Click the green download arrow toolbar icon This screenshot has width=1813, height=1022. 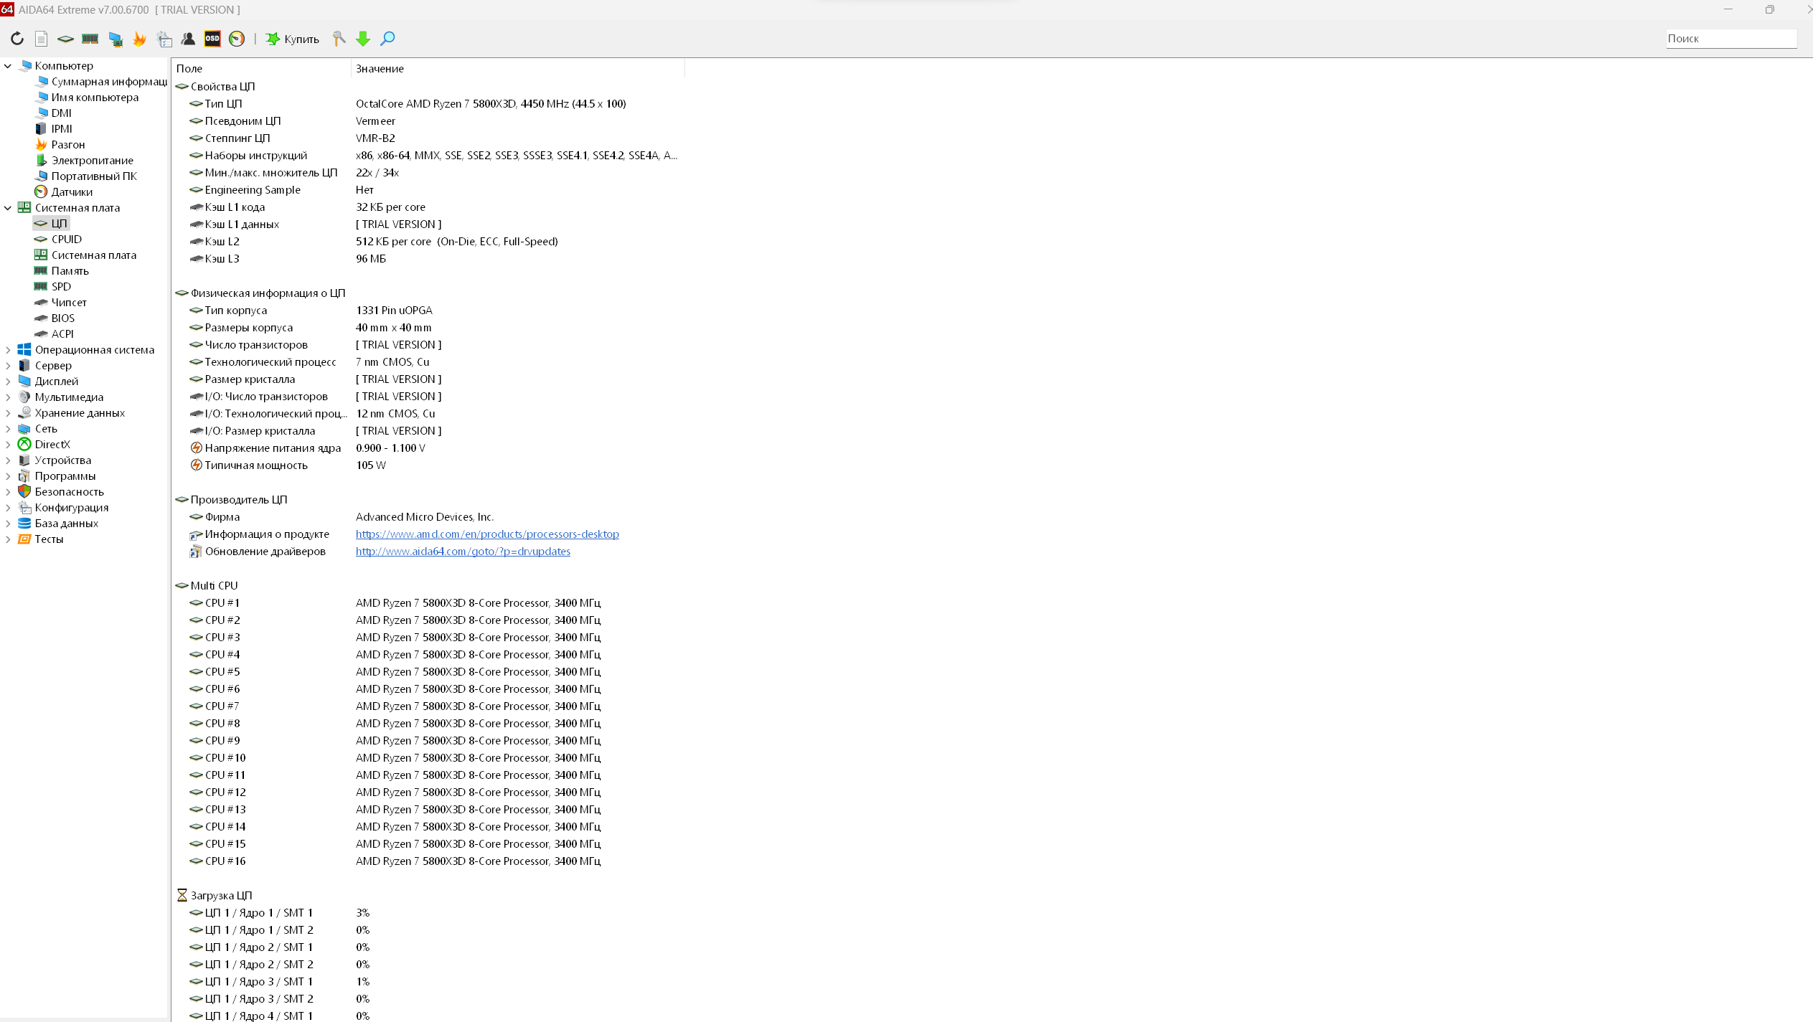(x=363, y=39)
